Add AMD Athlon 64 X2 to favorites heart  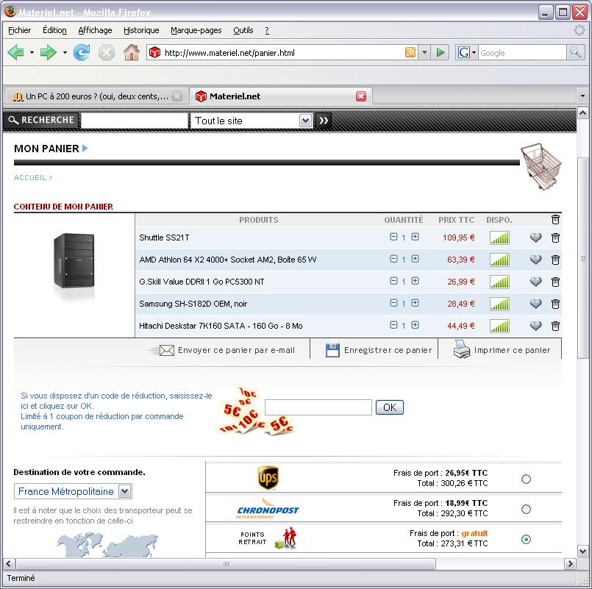[x=536, y=260]
